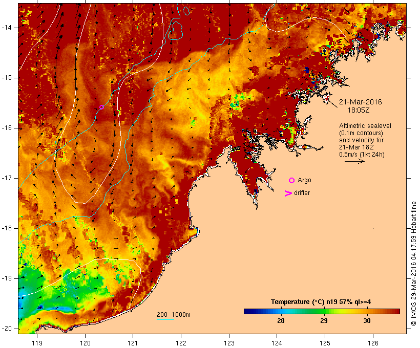This screenshot has width=420, height=348.
Task: Click the longitude '119' axis label
Action: 37,343
